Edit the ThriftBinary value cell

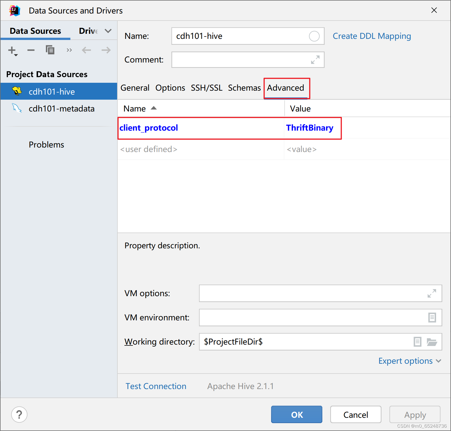click(310, 128)
